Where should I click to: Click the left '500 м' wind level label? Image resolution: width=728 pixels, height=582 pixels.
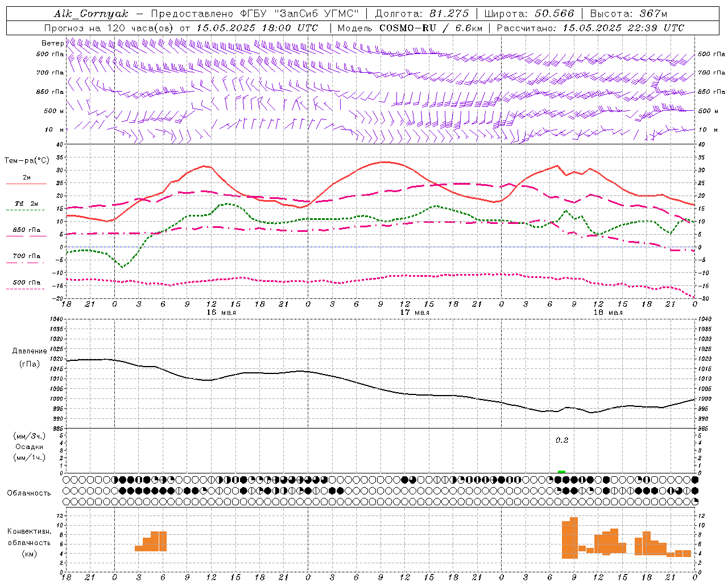53,111
